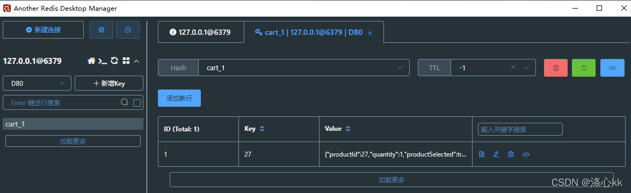Go to connection home icon
Screen dimensions: 631x193
91,61
